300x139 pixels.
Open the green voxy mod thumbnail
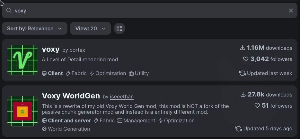[x=22, y=60]
